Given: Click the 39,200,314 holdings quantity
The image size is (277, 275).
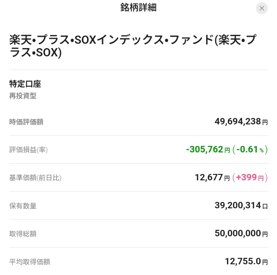Looking at the screenshot, I should [x=238, y=205].
